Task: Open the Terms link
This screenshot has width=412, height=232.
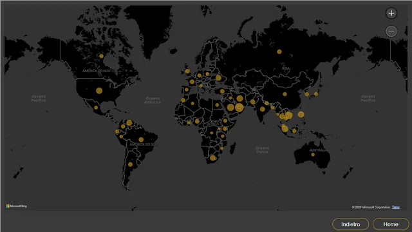Action: click(396, 208)
